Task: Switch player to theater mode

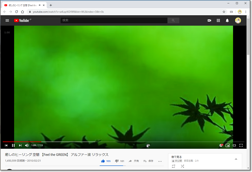Action: [x=234, y=145]
